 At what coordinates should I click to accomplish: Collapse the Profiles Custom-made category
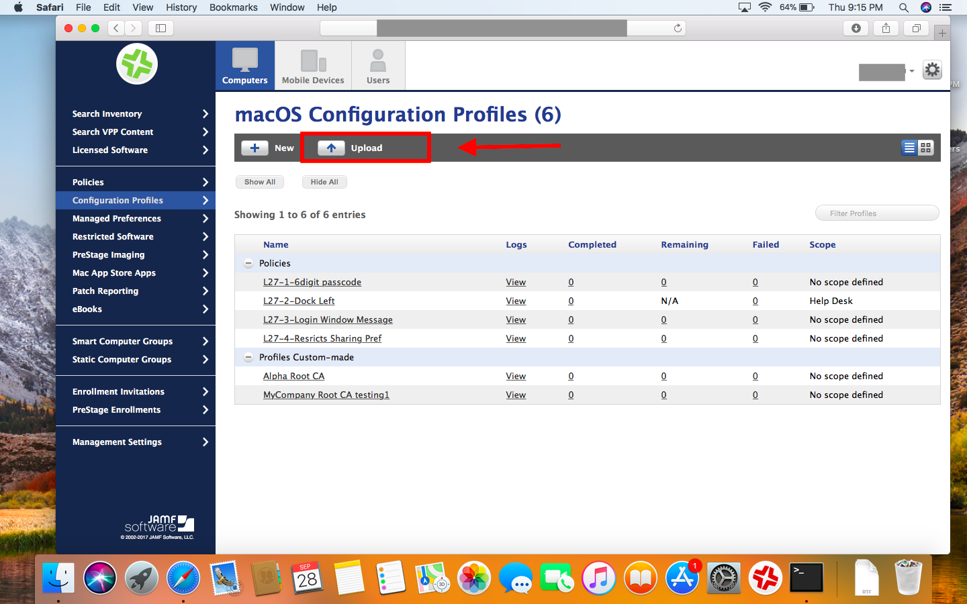coord(248,358)
